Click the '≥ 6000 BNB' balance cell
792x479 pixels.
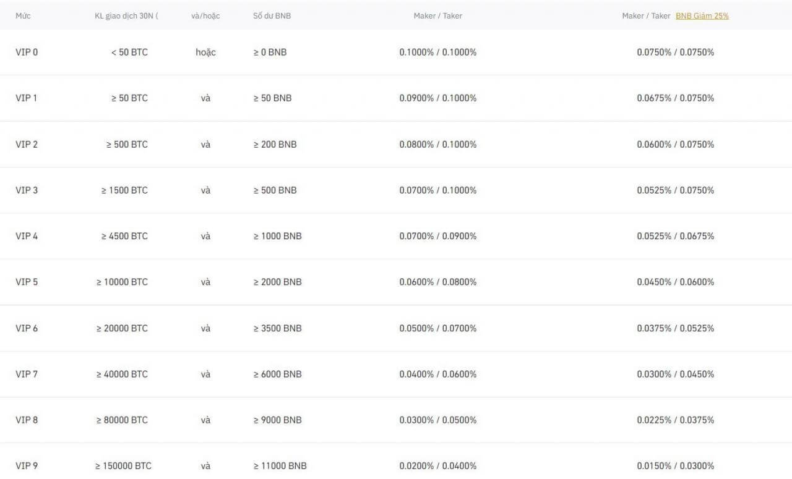pyautogui.click(x=277, y=374)
